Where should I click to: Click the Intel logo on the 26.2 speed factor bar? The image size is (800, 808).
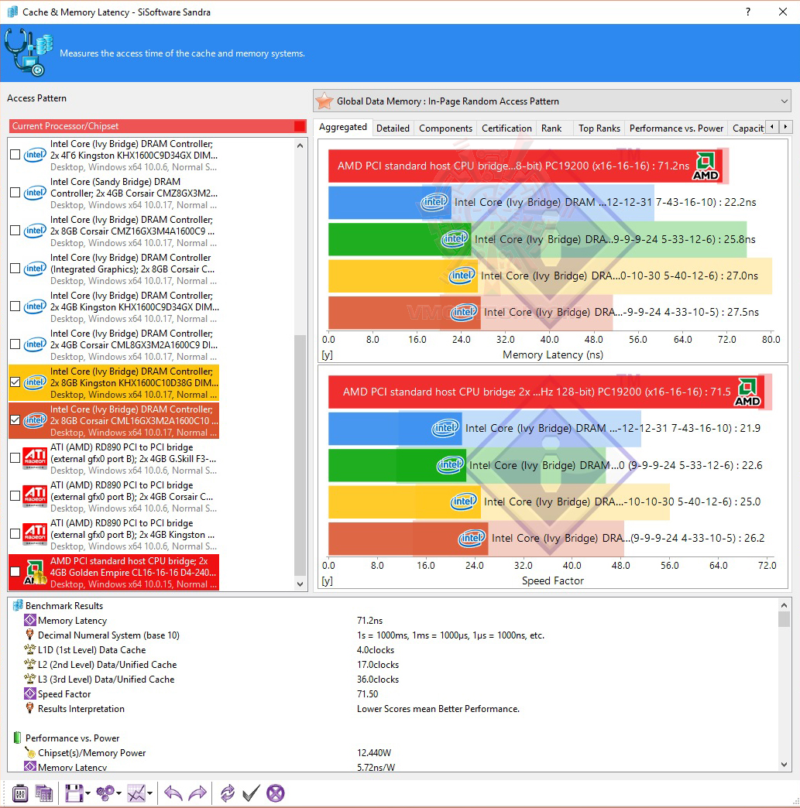point(472,538)
